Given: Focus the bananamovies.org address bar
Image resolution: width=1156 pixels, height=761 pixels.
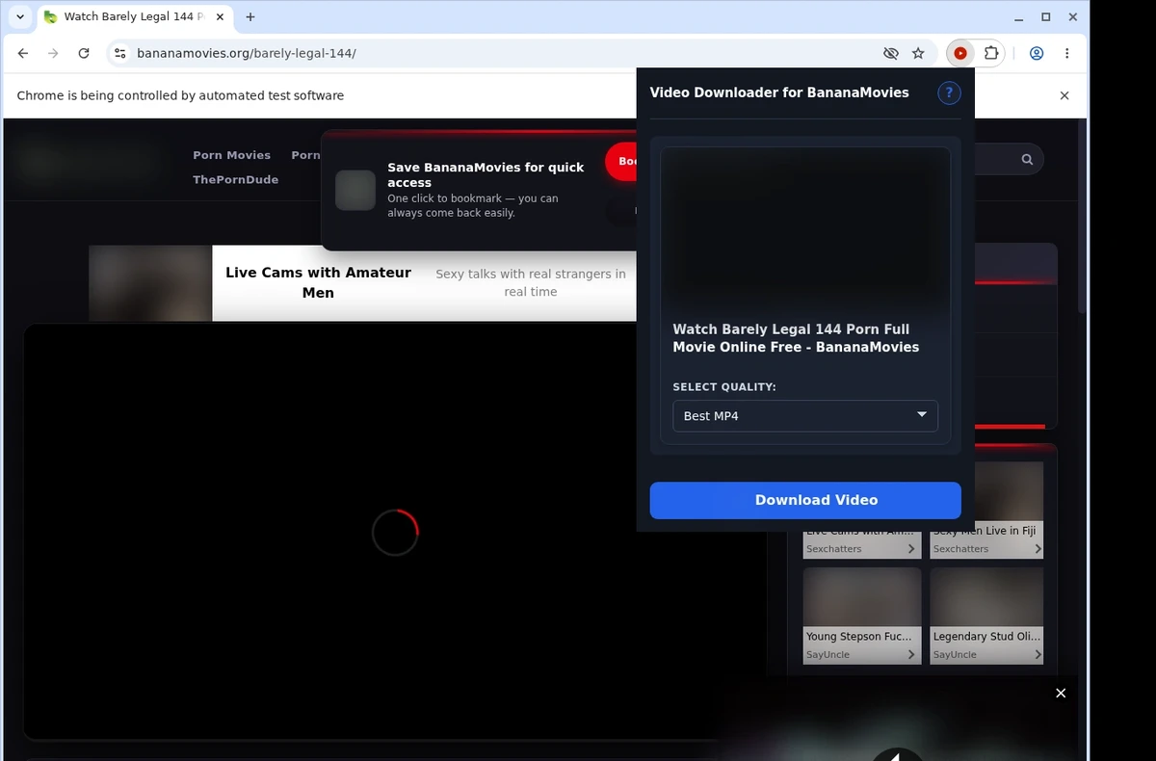Looking at the screenshot, I should click(x=501, y=54).
